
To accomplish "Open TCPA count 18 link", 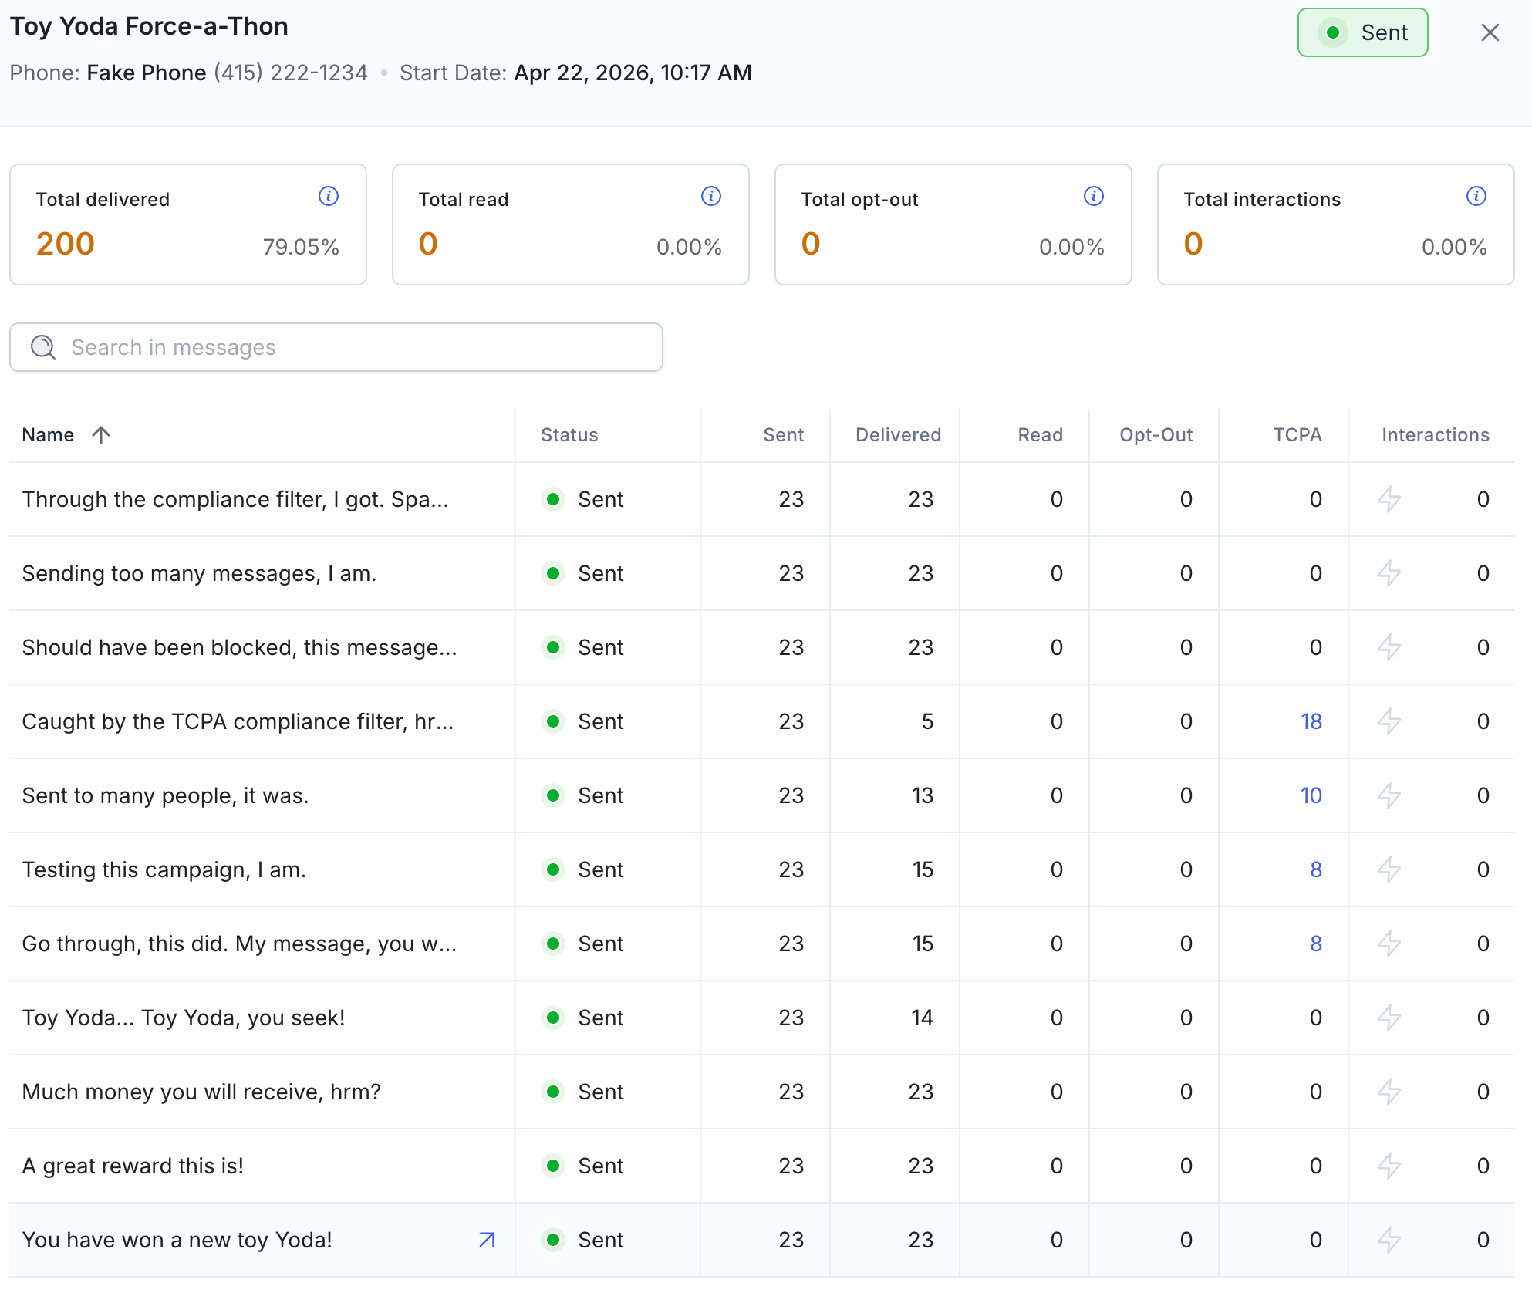I will click(1311, 721).
